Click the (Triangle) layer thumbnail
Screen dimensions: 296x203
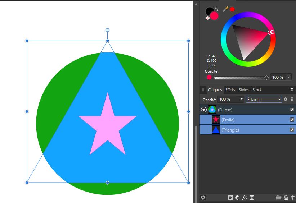pos(216,130)
